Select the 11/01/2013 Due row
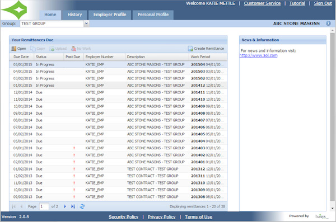 coord(118,183)
